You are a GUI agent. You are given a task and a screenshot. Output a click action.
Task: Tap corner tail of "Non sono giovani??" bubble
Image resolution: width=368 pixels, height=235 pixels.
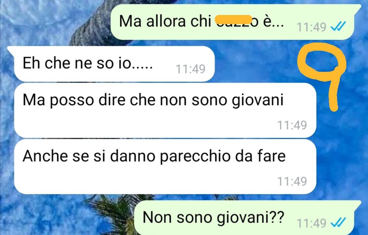tap(357, 204)
